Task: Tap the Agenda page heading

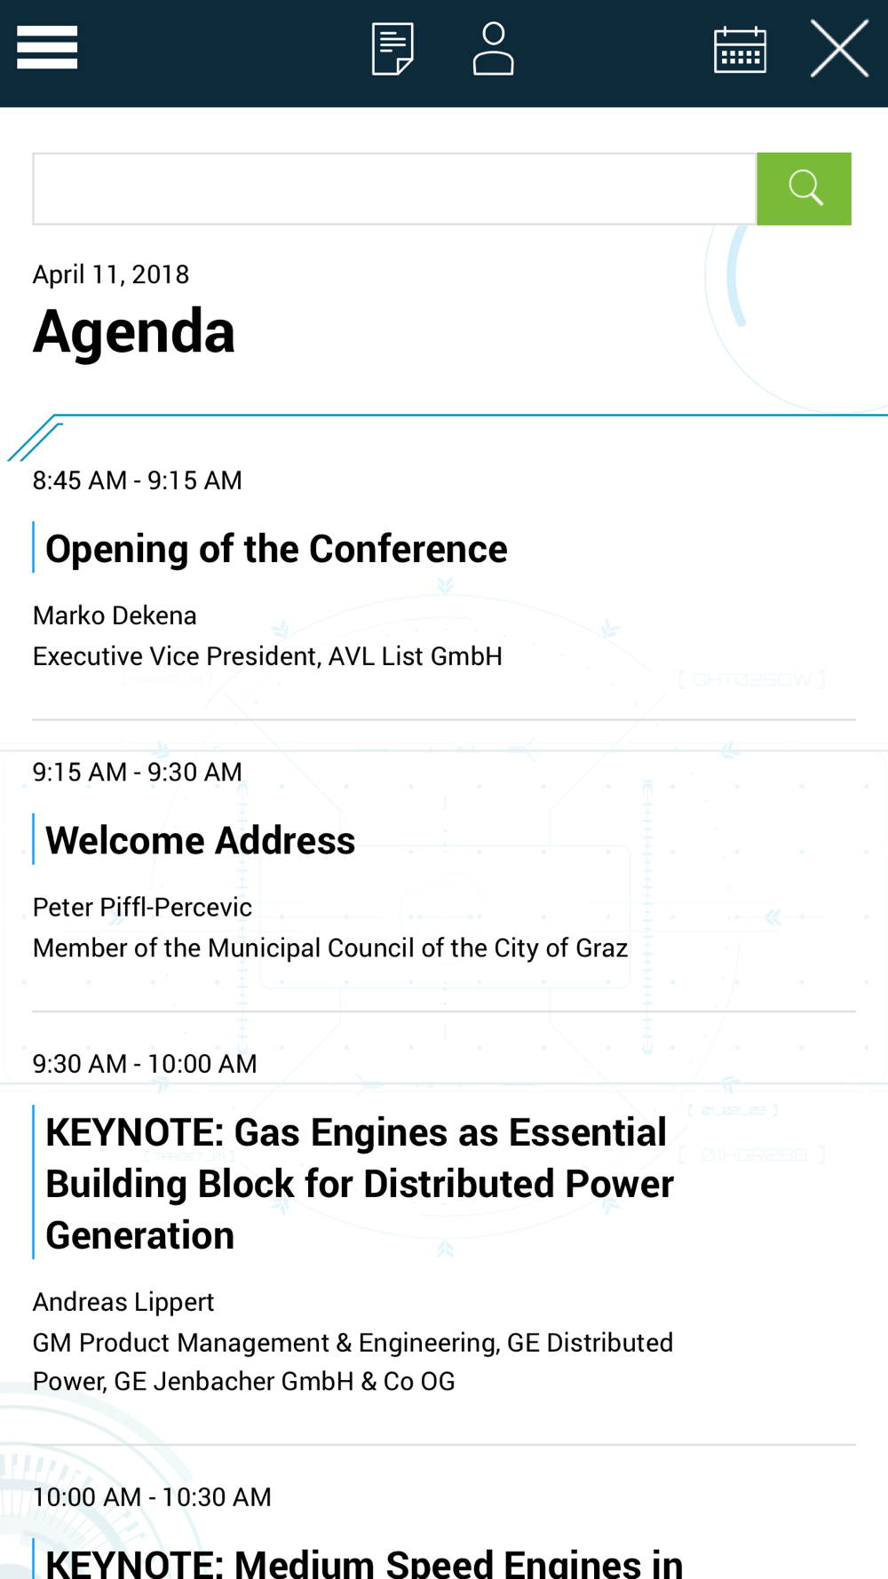Action: tap(134, 332)
